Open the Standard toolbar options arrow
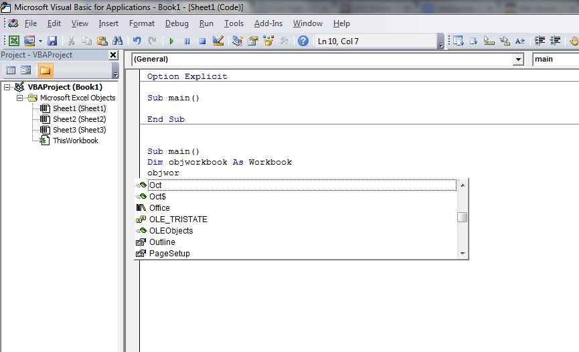The height and width of the screenshot is (352, 579). (440, 41)
